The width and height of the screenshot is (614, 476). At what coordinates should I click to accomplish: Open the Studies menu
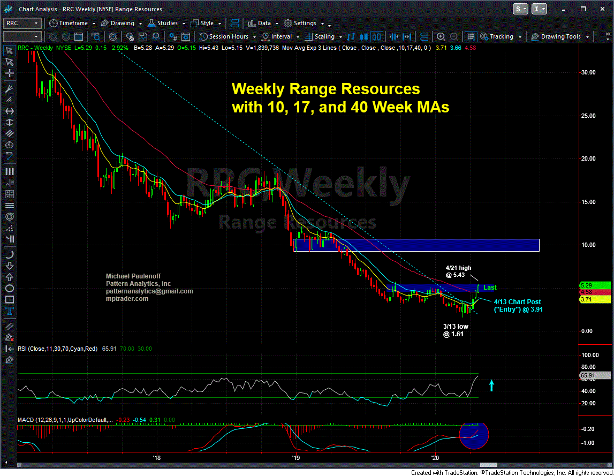coord(163,24)
